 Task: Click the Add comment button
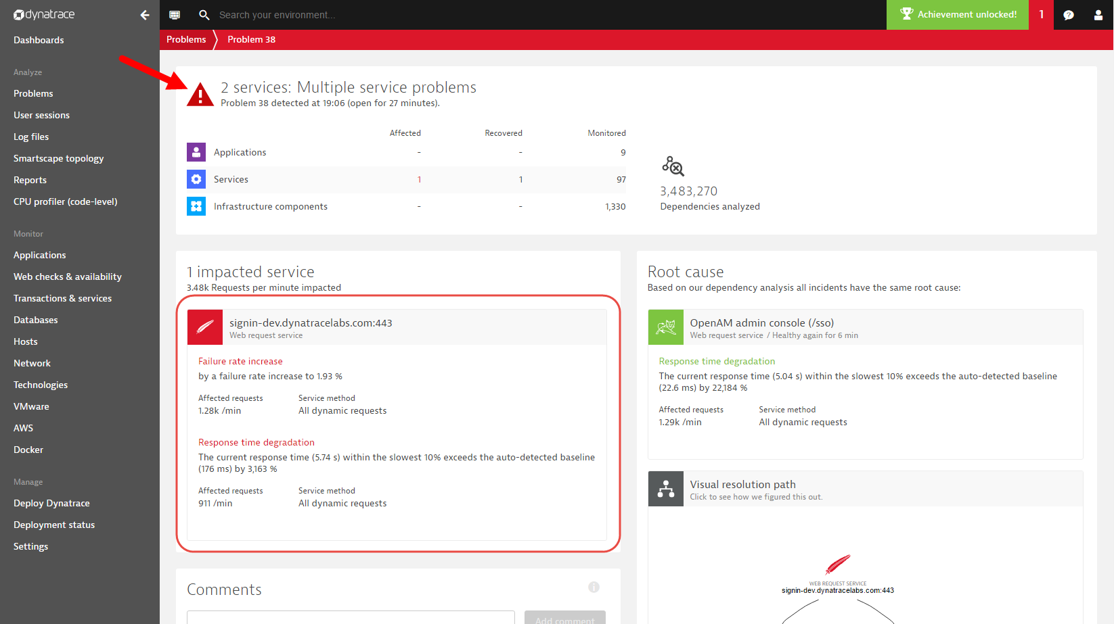point(565,618)
